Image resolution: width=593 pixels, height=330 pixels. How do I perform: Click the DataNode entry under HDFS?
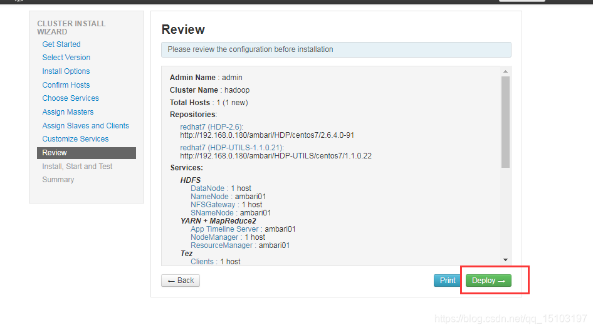click(221, 188)
